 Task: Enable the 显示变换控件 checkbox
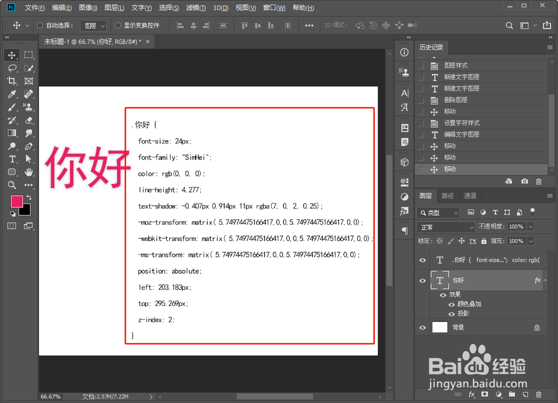click(x=118, y=25)
